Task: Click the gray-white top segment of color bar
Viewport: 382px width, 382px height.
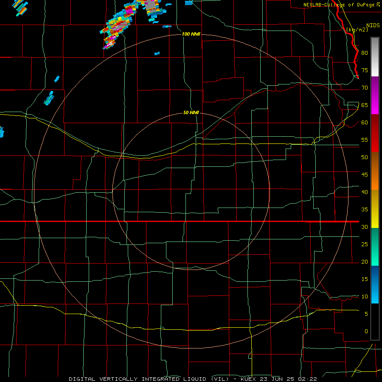Action: (x=375, y=57)
